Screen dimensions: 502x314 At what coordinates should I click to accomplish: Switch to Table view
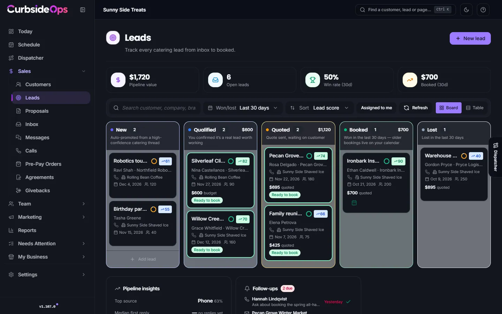pos(475,108)
